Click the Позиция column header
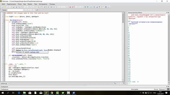 [x=162, y=89]
